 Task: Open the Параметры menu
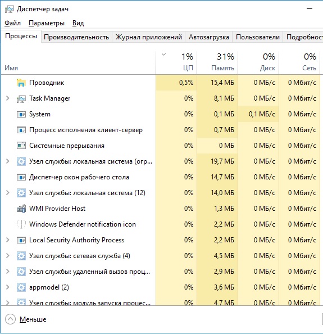[47, 23]
